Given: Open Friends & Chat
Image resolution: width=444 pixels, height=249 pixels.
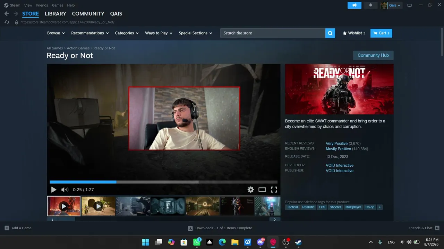Looking at the screenshot, I should 424,228.
